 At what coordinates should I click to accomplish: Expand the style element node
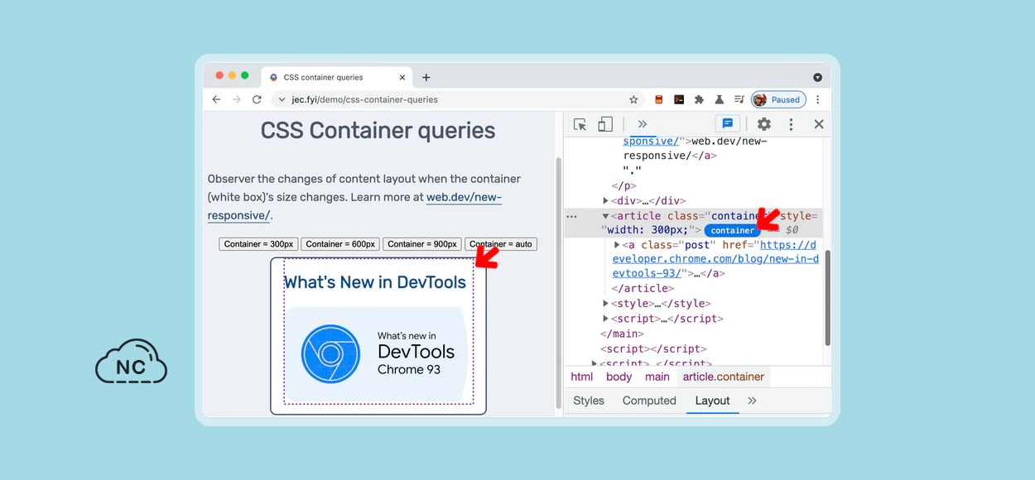[606, 304]
